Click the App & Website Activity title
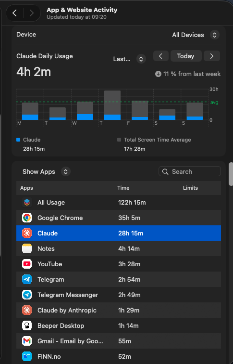The height and width of the screenshot is (364, 233). click(x=82, y=10)
